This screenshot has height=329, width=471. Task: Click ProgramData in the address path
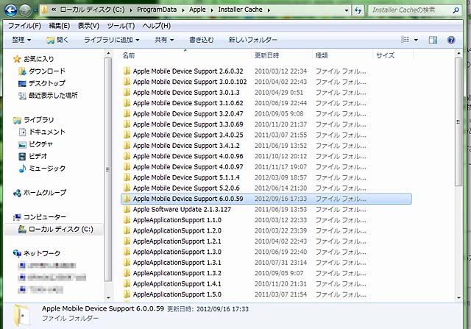click(157, 10)
